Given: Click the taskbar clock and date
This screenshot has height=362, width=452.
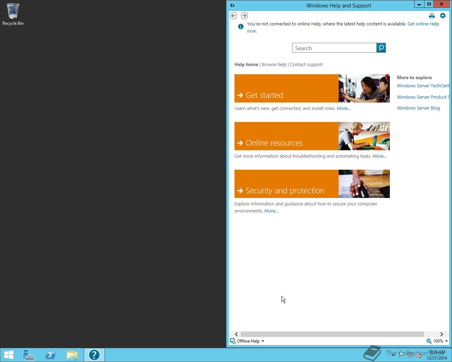Looking at the screenshot, I should 437,355.
